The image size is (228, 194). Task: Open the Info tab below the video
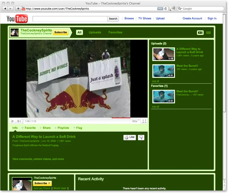click(x=15, y=128)
